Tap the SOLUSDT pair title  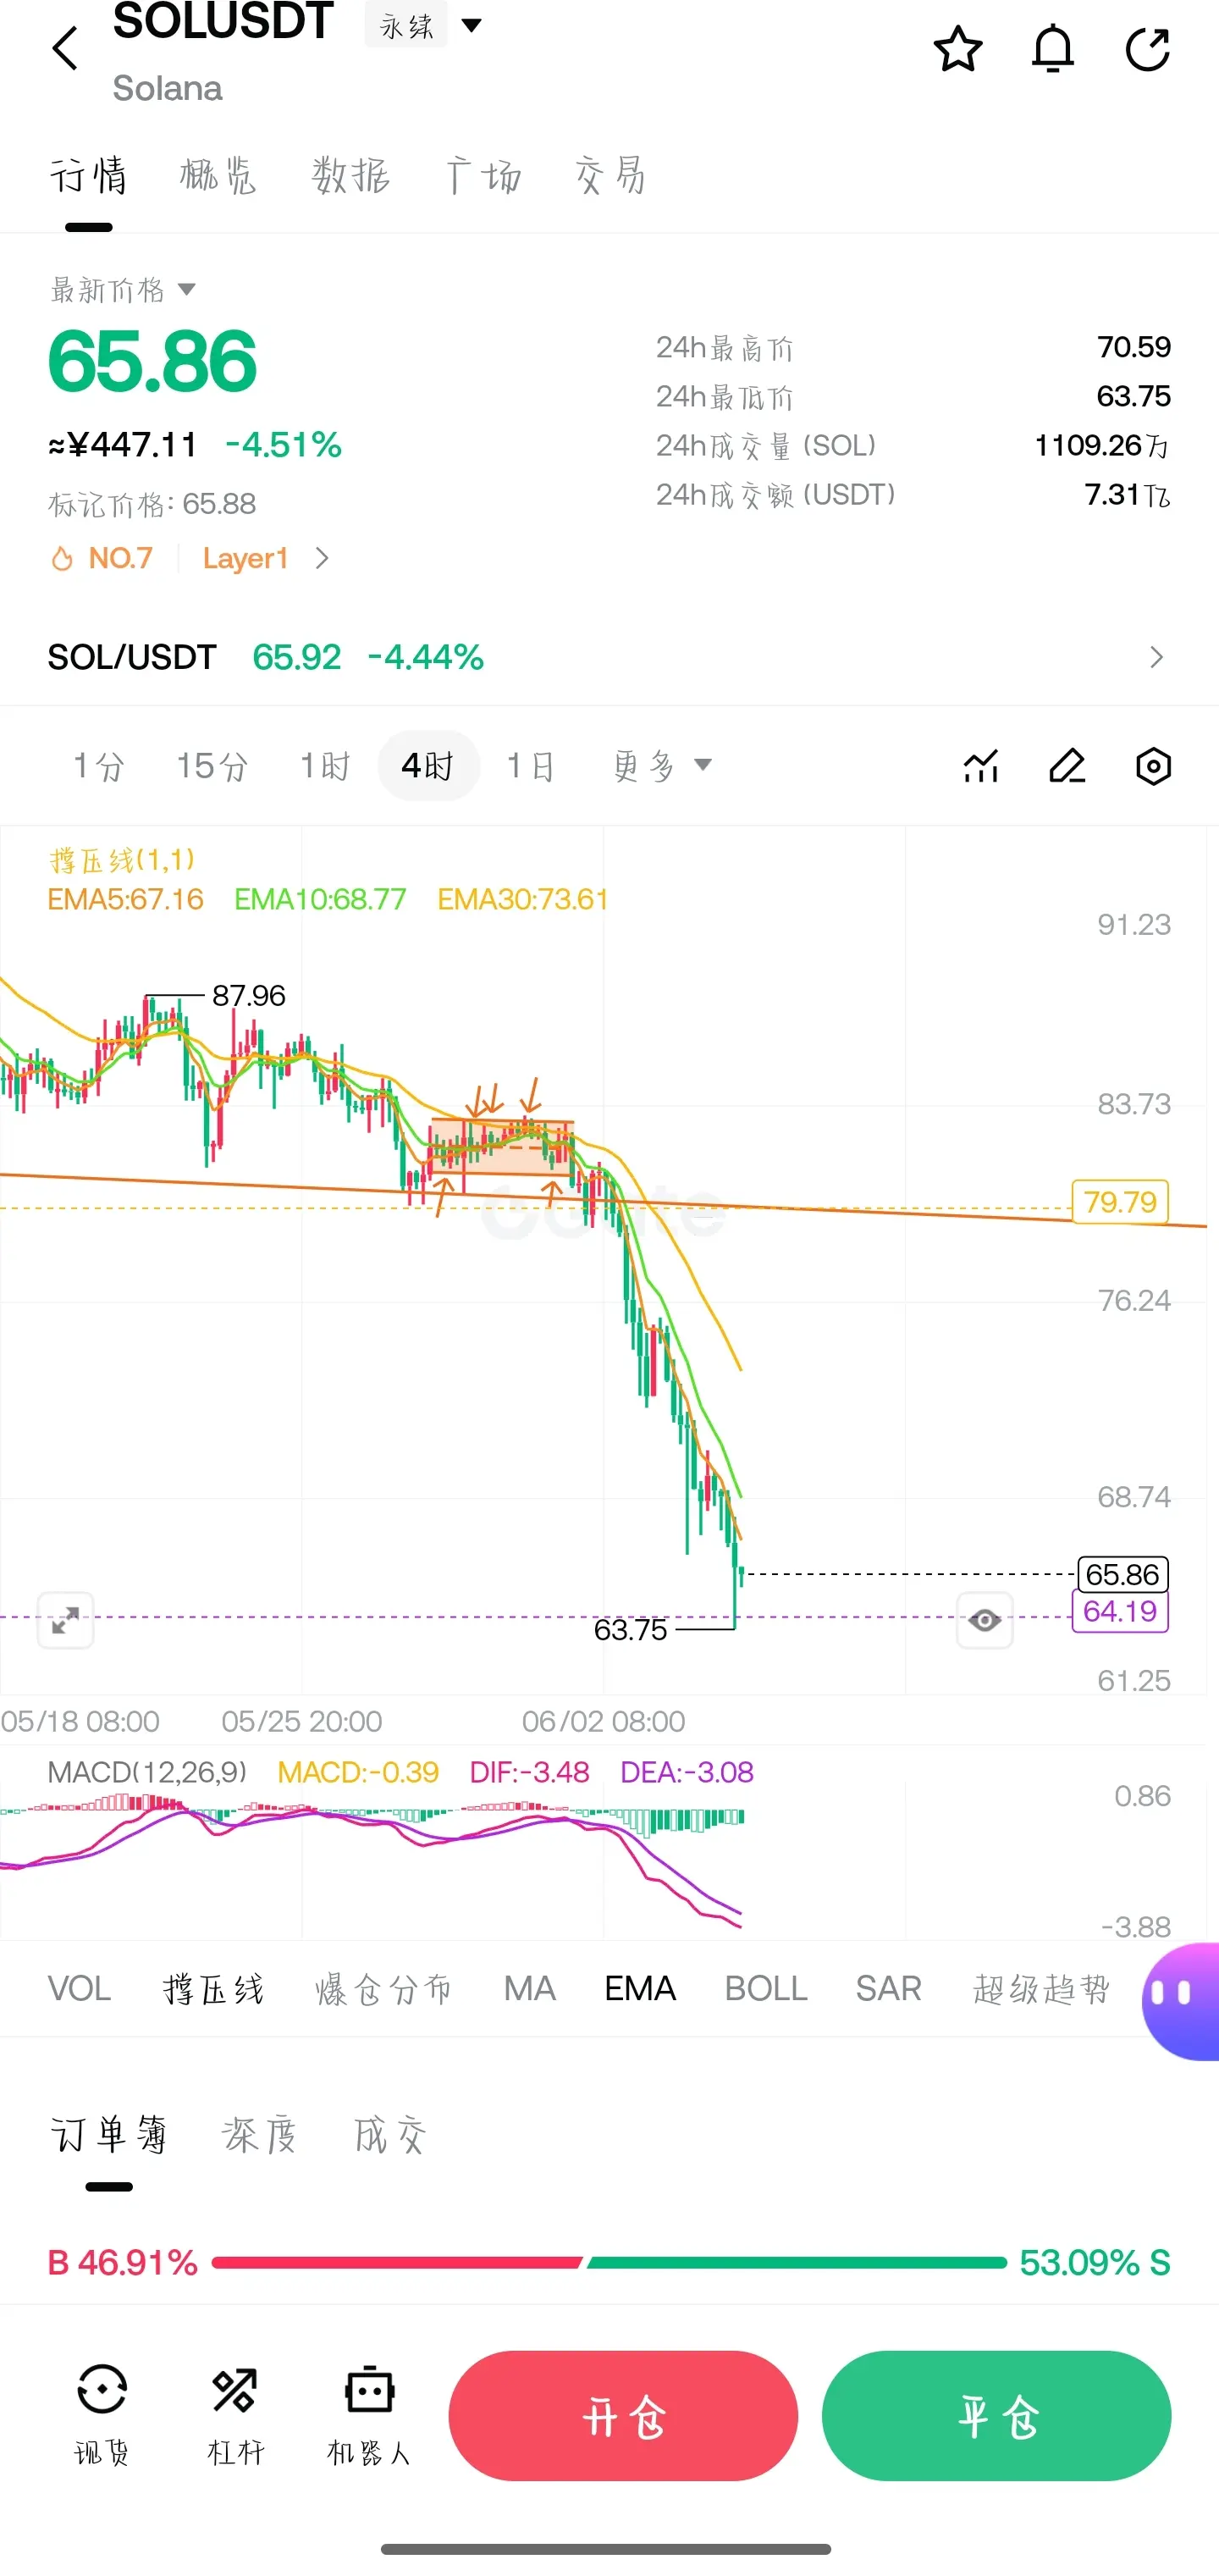pyautogui.click(x=223, y=21)
